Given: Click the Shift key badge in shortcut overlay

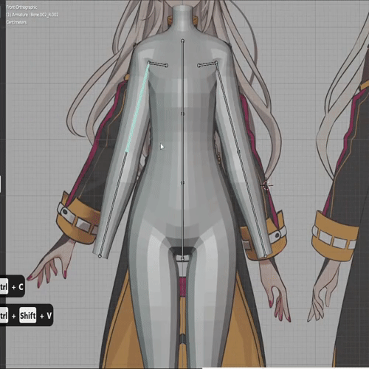Looking at the screenshot, I should click(28, 315).
